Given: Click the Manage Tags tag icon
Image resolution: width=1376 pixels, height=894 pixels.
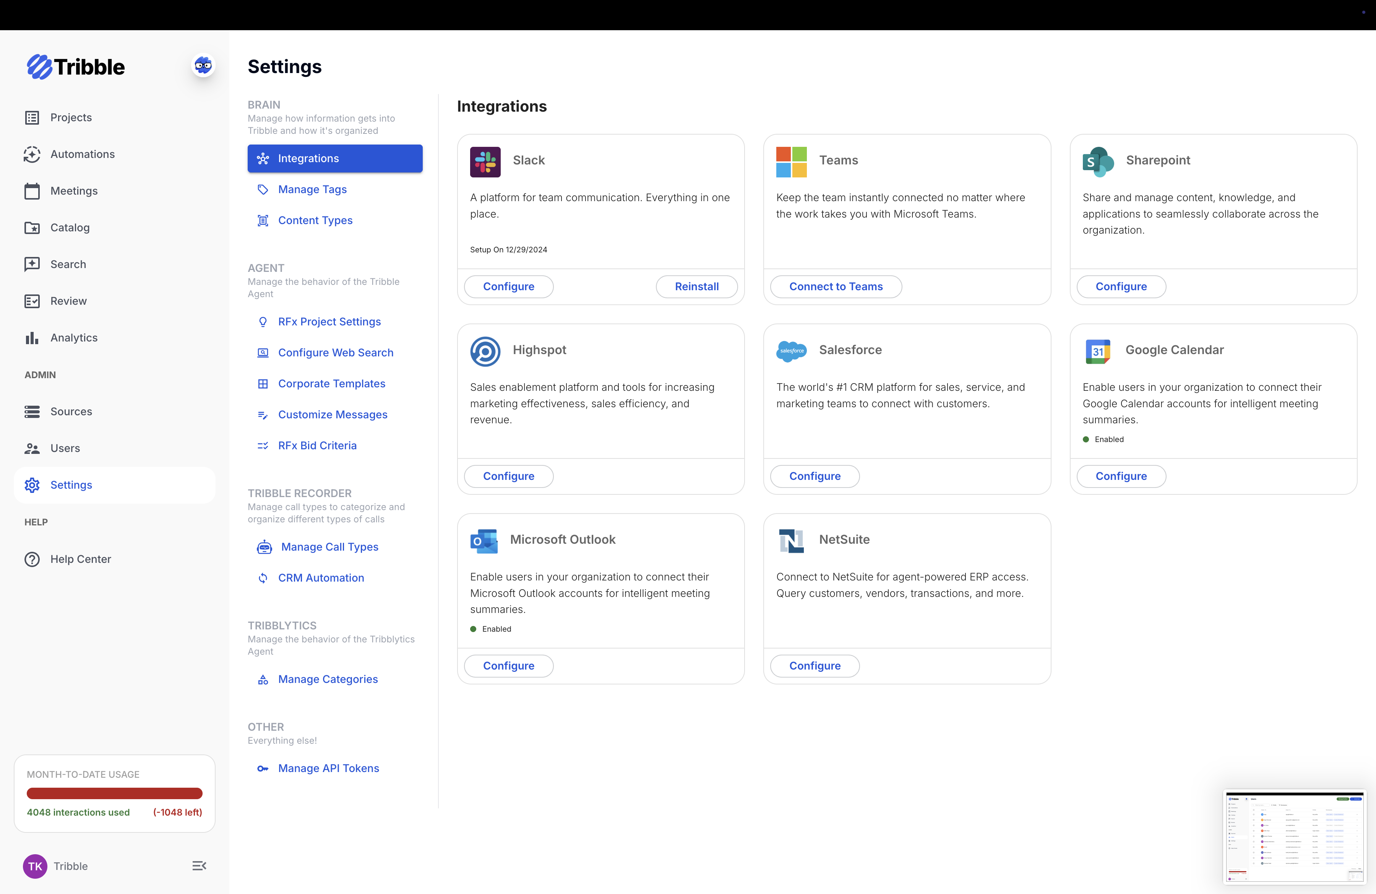Looking at the screenshot, I should pyautogui.click(x=263, y=190).
